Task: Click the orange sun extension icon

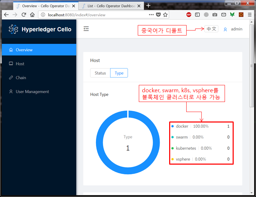Action: [241, 15]
